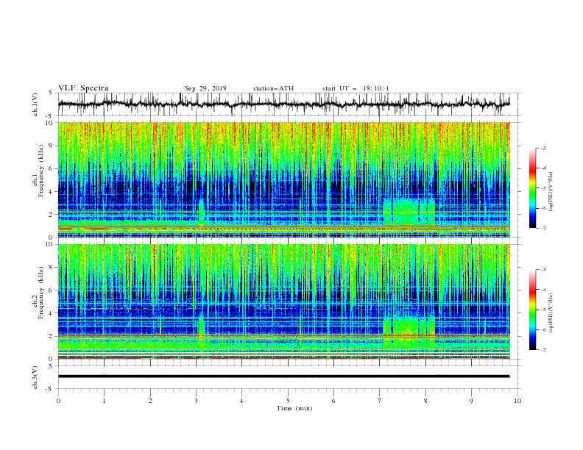Click the ch.2 spectrogram color scale bar
583x450 pixels.
pos(532,310)
